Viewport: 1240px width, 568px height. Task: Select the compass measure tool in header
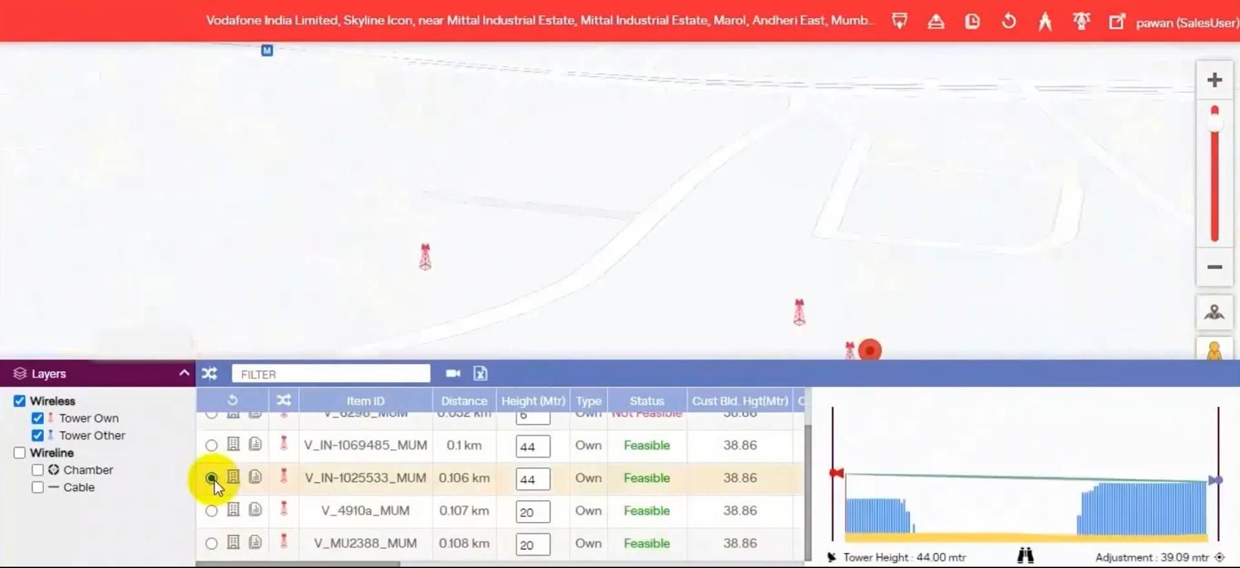1045,21
